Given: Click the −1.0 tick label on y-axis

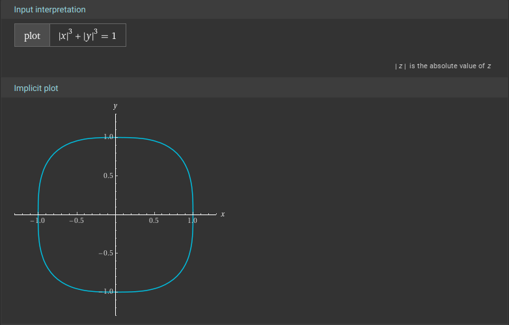Looking at the screenshot, I should (106, 291).
